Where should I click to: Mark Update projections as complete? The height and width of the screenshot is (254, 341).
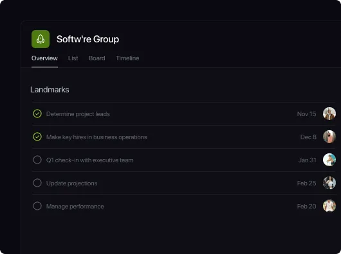click(x=37, y=183)
